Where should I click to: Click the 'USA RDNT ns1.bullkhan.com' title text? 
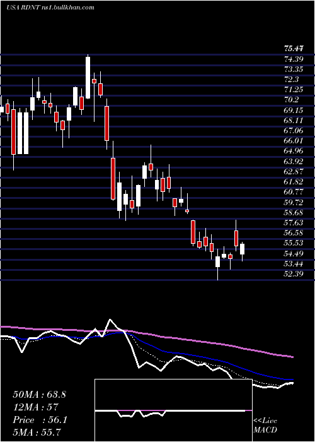click(x=50, y=8)
